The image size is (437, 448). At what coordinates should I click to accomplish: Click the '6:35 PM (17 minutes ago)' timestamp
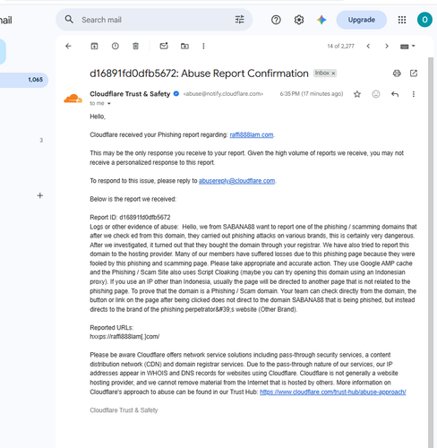pyautogui.click(x=312, y=94)
